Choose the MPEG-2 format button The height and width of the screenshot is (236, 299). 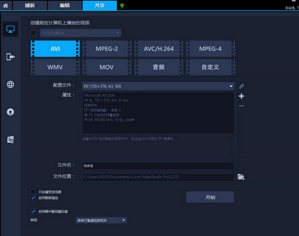(107, 49)
